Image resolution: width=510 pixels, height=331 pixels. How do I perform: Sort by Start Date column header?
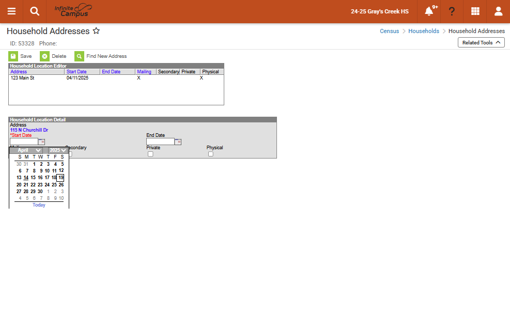76,72
